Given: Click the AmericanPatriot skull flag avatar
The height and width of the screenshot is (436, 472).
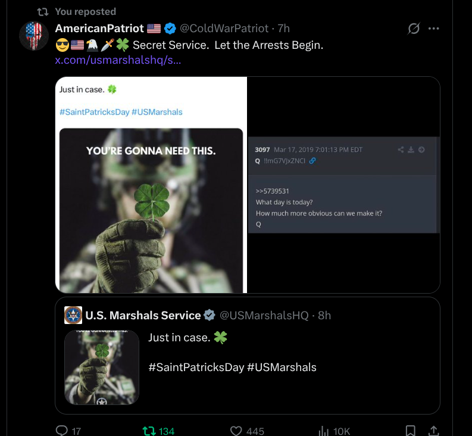Looking at the screenshot, I should tap(34, 36).
